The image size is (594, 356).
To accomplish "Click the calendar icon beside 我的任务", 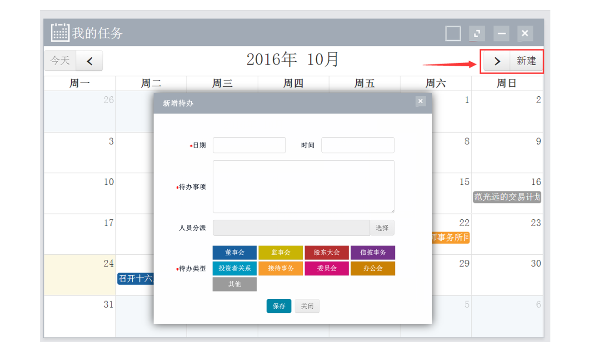I will (x=60, y=33).
